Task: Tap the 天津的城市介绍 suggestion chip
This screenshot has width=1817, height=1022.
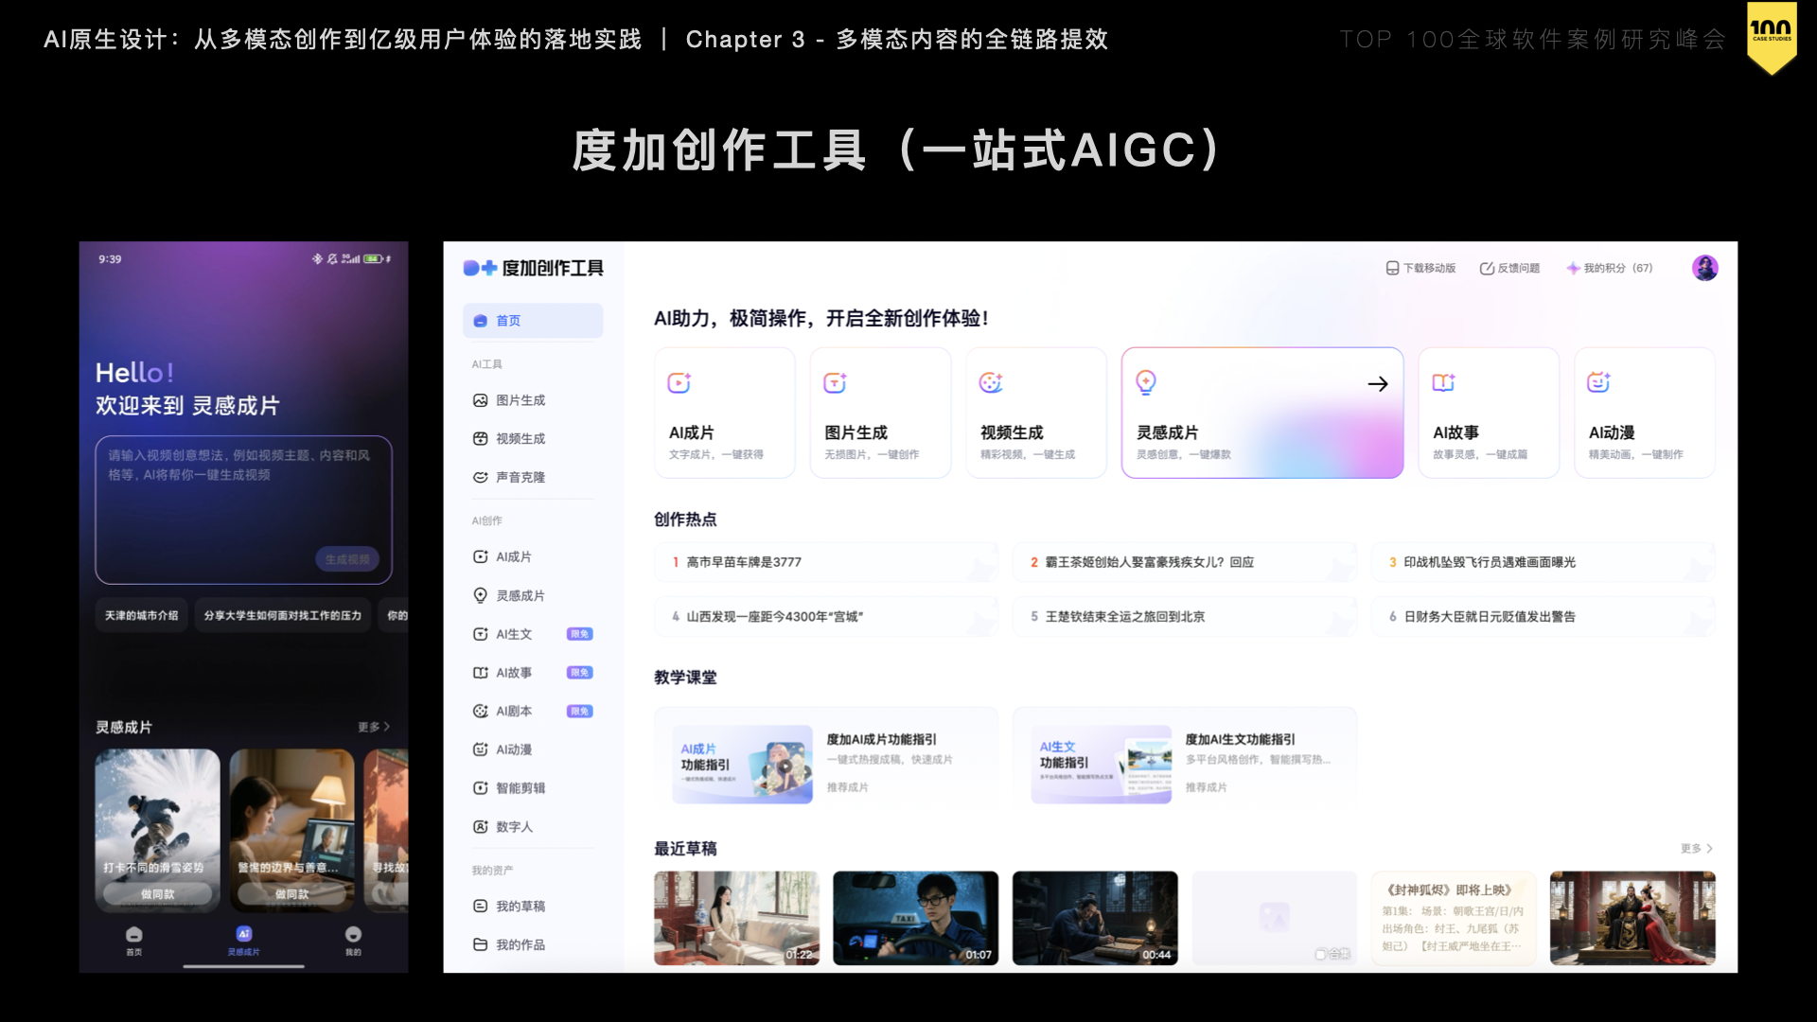Action: (x=141, y=615)
